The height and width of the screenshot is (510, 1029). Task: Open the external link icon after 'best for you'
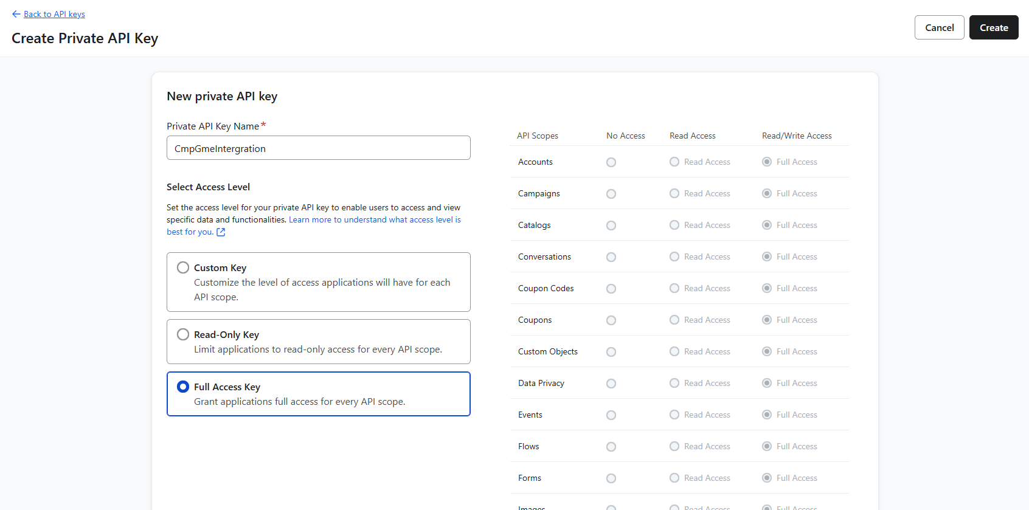point(221,232)
